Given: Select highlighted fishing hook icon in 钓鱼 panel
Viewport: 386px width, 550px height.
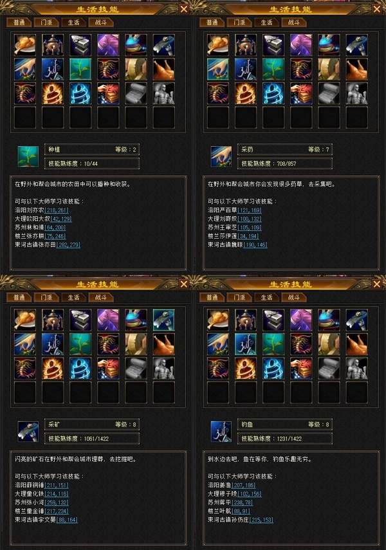Looking at the screenshot, I should click(246, 344).
